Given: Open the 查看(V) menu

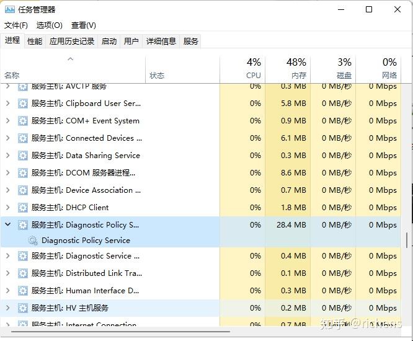Looking at the screenshot, I should (x=83, y=25).
